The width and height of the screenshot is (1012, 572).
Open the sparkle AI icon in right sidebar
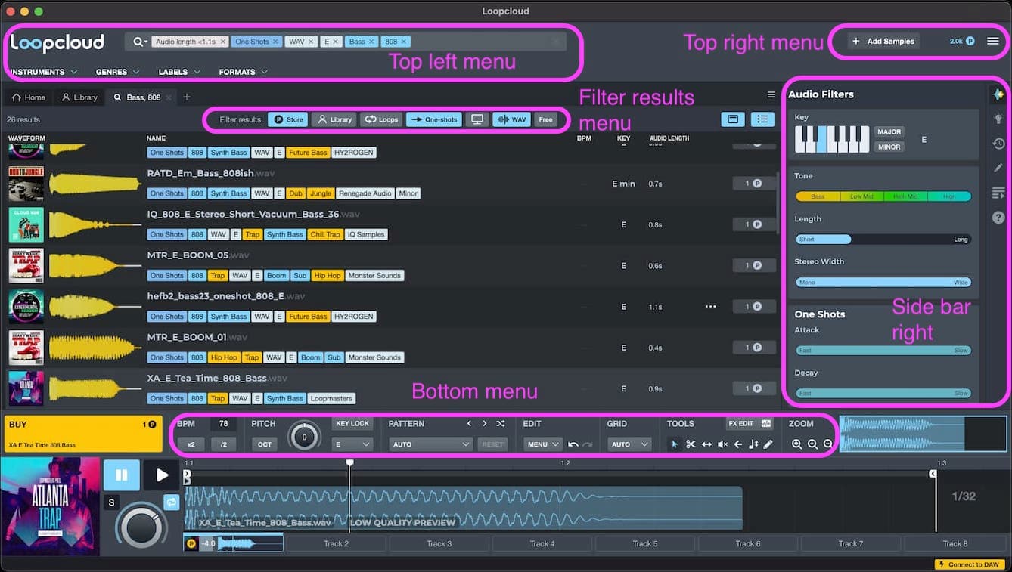click(x=998, y=94)
